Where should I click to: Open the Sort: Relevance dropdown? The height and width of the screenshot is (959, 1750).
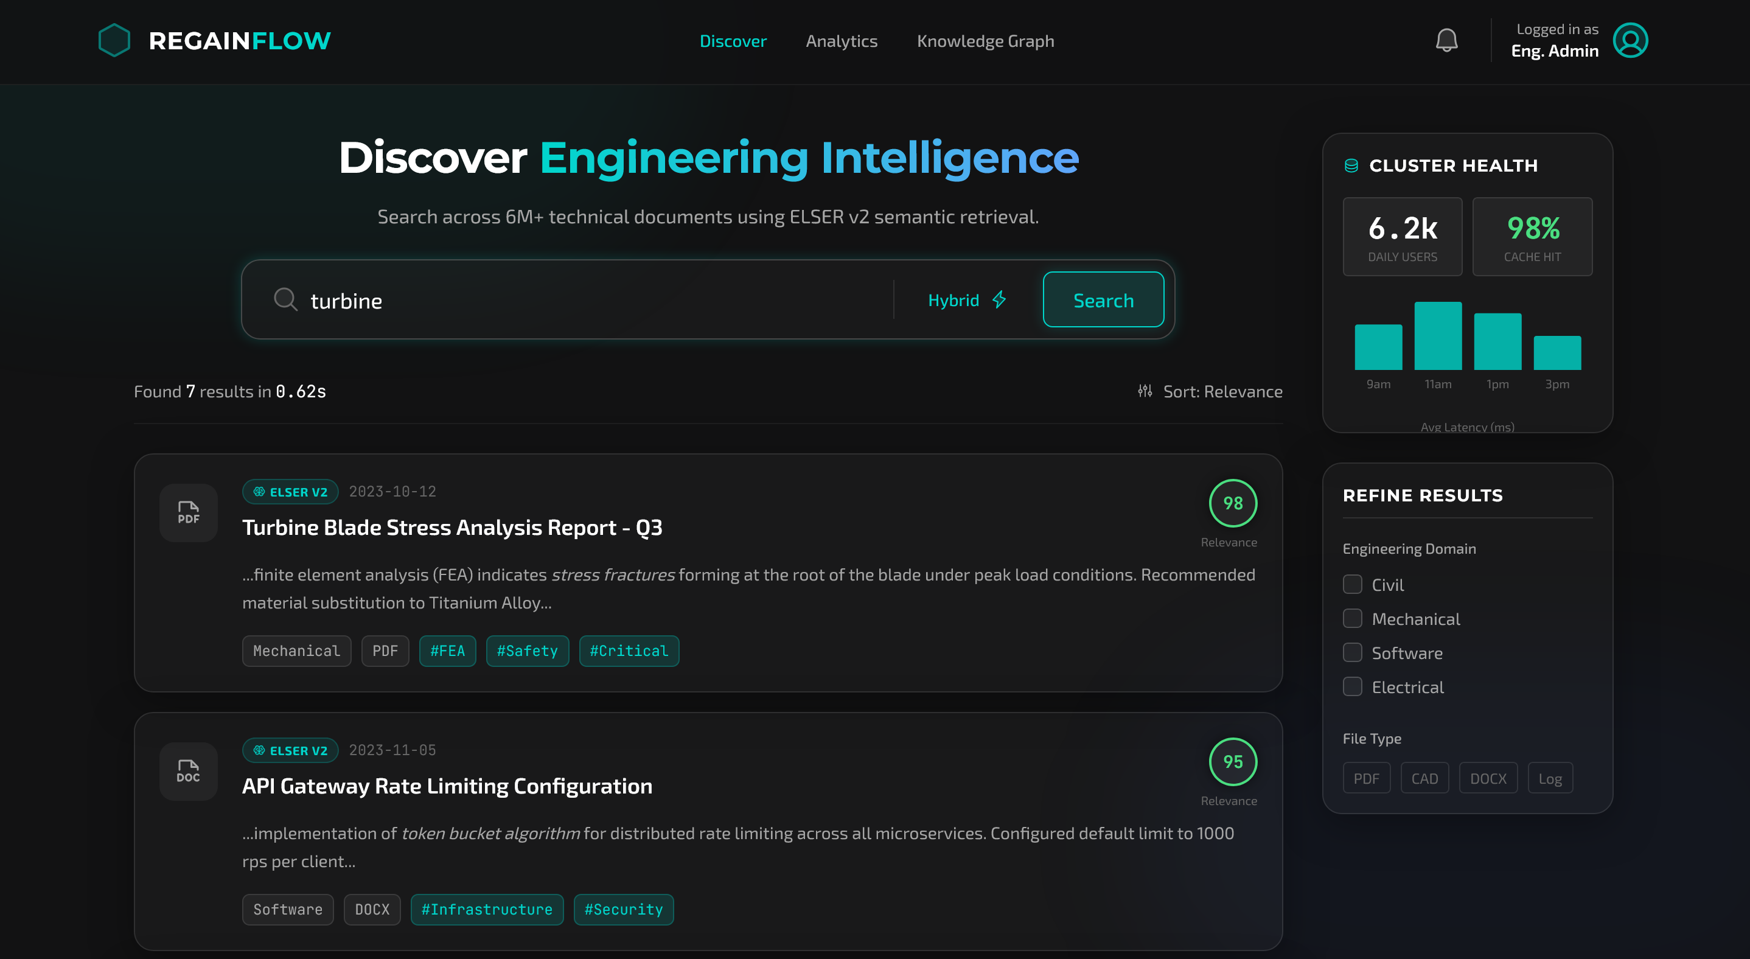tap(1223, 391)
